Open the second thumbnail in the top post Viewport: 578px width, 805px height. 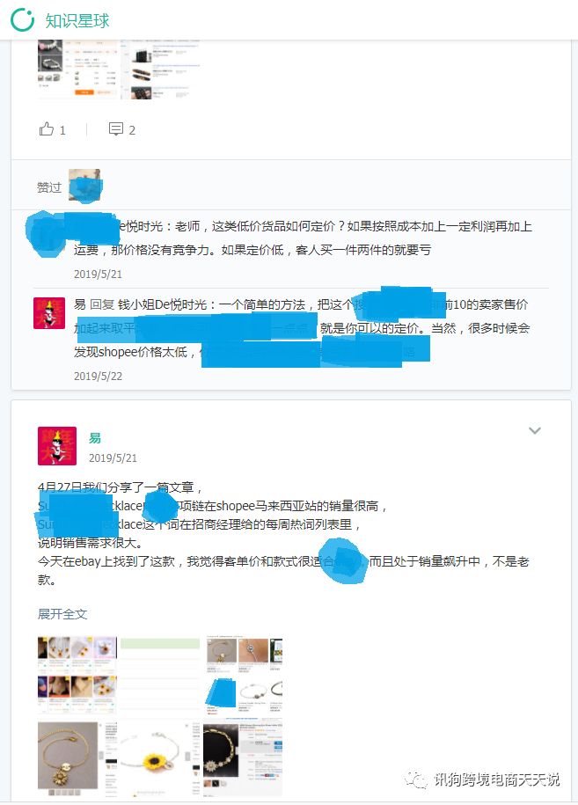click(160, 69)
